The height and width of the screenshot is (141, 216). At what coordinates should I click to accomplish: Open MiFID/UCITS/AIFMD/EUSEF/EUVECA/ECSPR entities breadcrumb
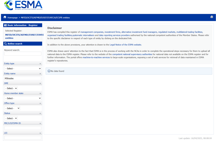(45, 18)
